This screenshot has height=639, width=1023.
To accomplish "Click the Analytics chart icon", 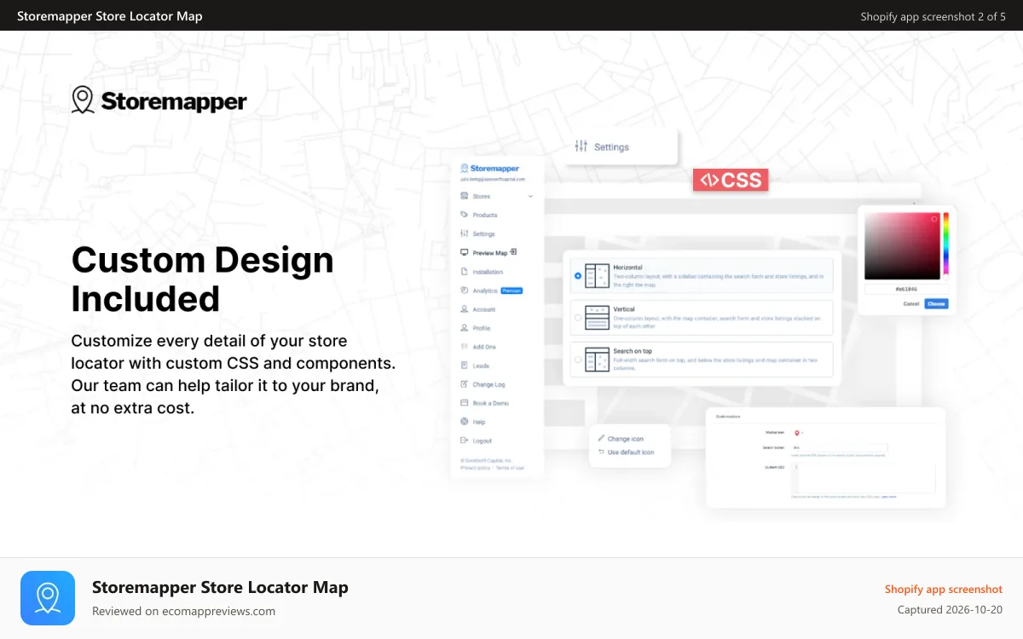I will [x=464, y=291].
